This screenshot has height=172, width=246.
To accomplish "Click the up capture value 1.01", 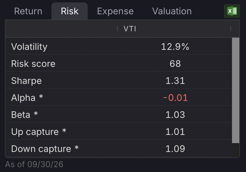I will pyautogui.click(x=175, y=132).
